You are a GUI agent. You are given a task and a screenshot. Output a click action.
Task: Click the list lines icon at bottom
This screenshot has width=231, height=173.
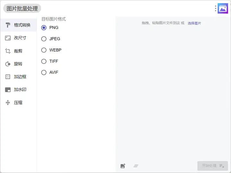[x=136, y=166]
